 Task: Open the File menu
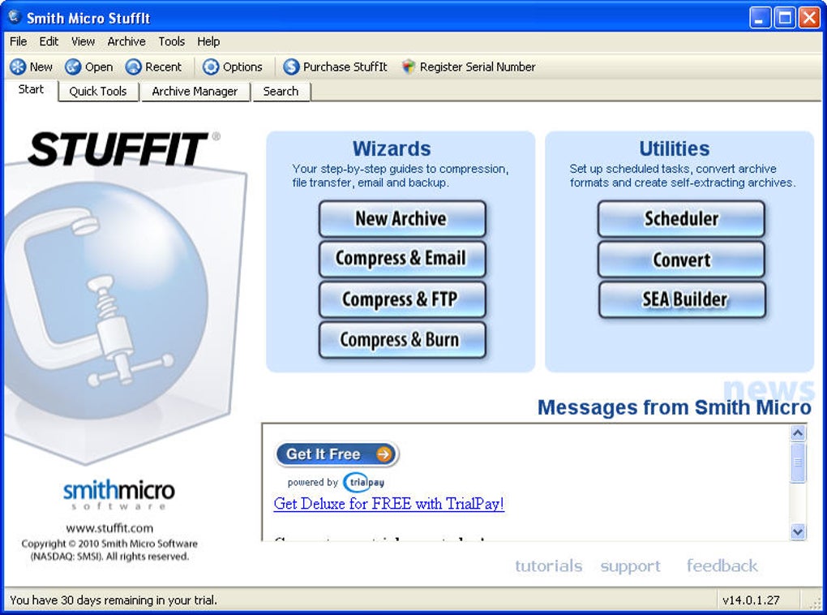pyautogui.click(x=19, y=41)
